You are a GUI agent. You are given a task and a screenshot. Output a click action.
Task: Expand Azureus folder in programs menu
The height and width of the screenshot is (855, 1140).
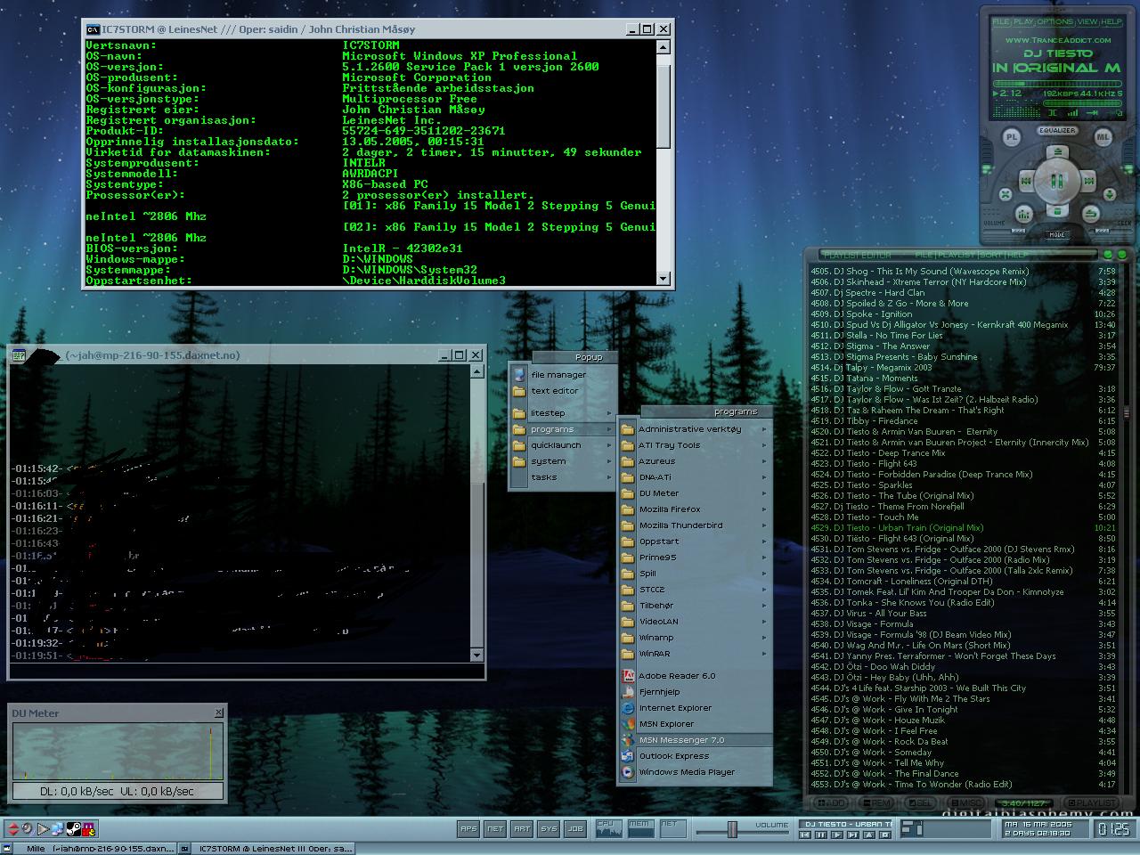[694, 461]
